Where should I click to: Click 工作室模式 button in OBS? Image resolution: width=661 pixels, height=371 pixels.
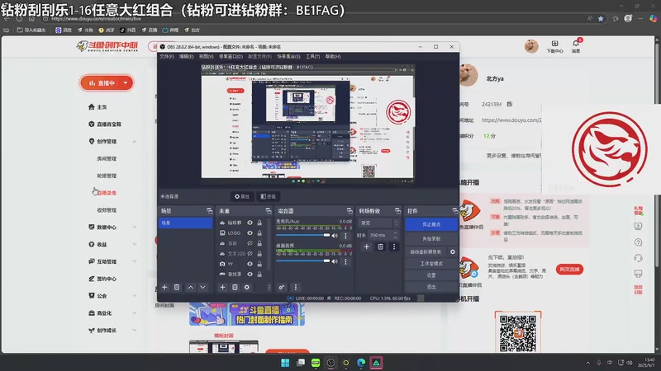[x=431, y=264]
